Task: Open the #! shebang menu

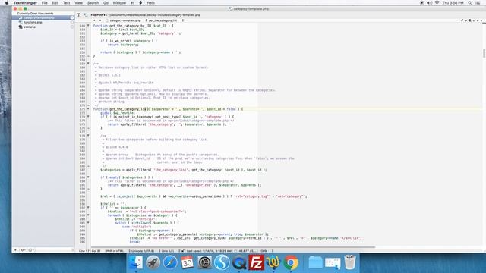Action: click(132, 3)
